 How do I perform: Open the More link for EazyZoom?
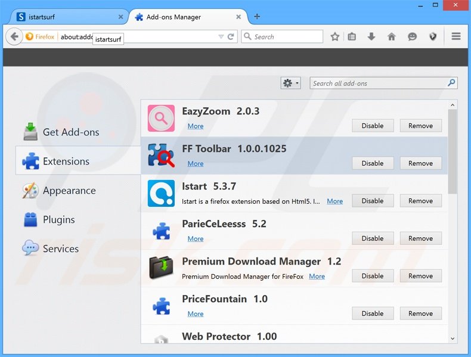[x=195, y=126]
